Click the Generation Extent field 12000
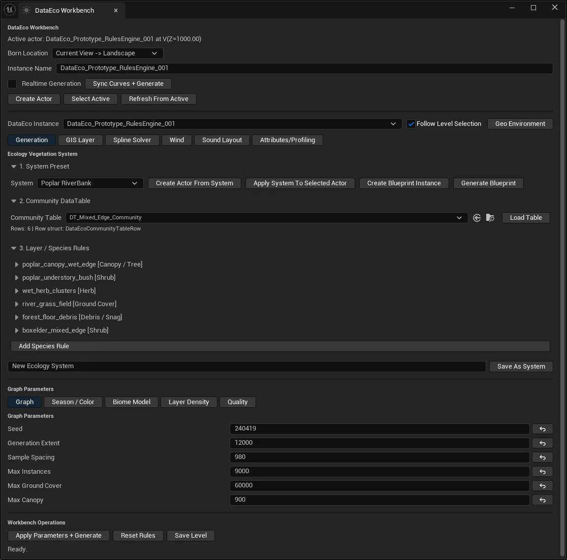Viewport: 567px width, 560px height. [x=380, y=443]
